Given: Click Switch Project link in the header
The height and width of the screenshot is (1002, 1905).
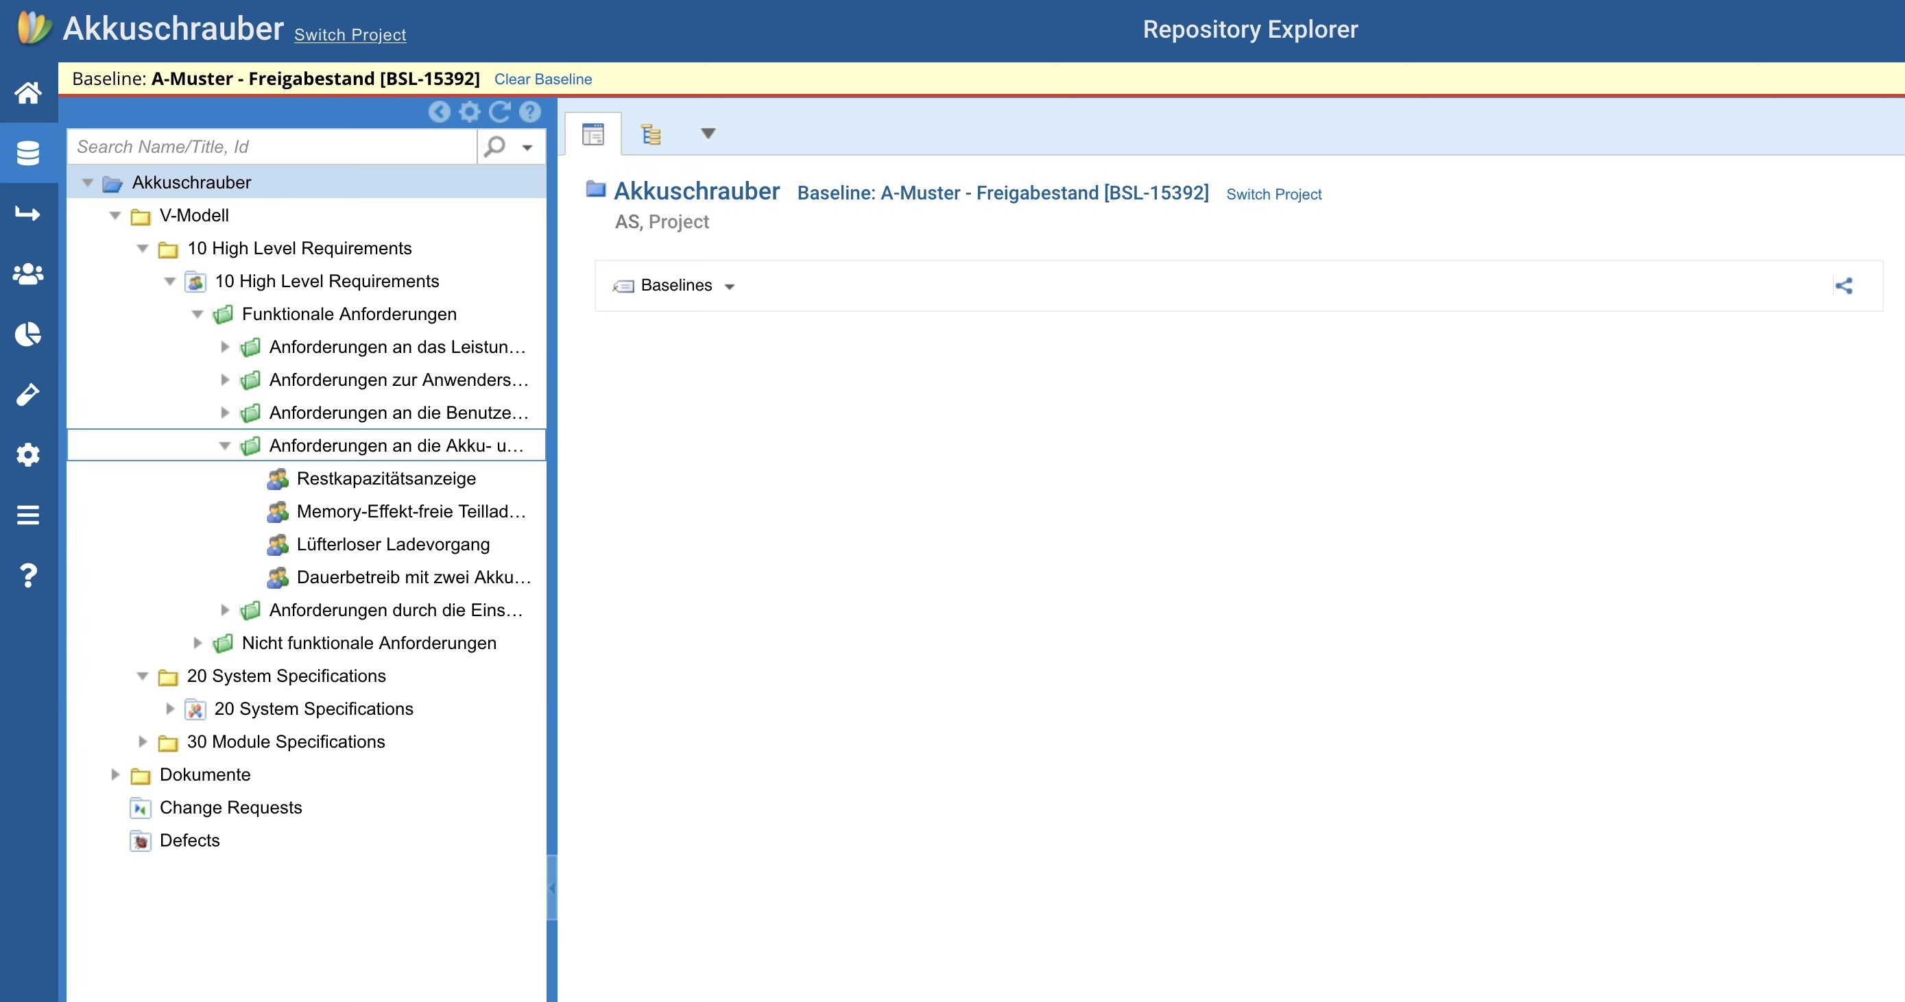Looking at the screenshot, I should pos(350,35).
